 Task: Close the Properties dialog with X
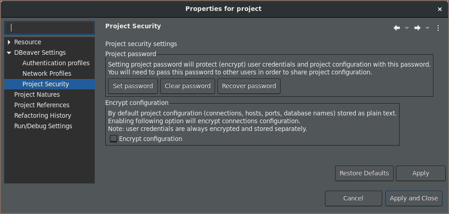[x=440, y=9]
